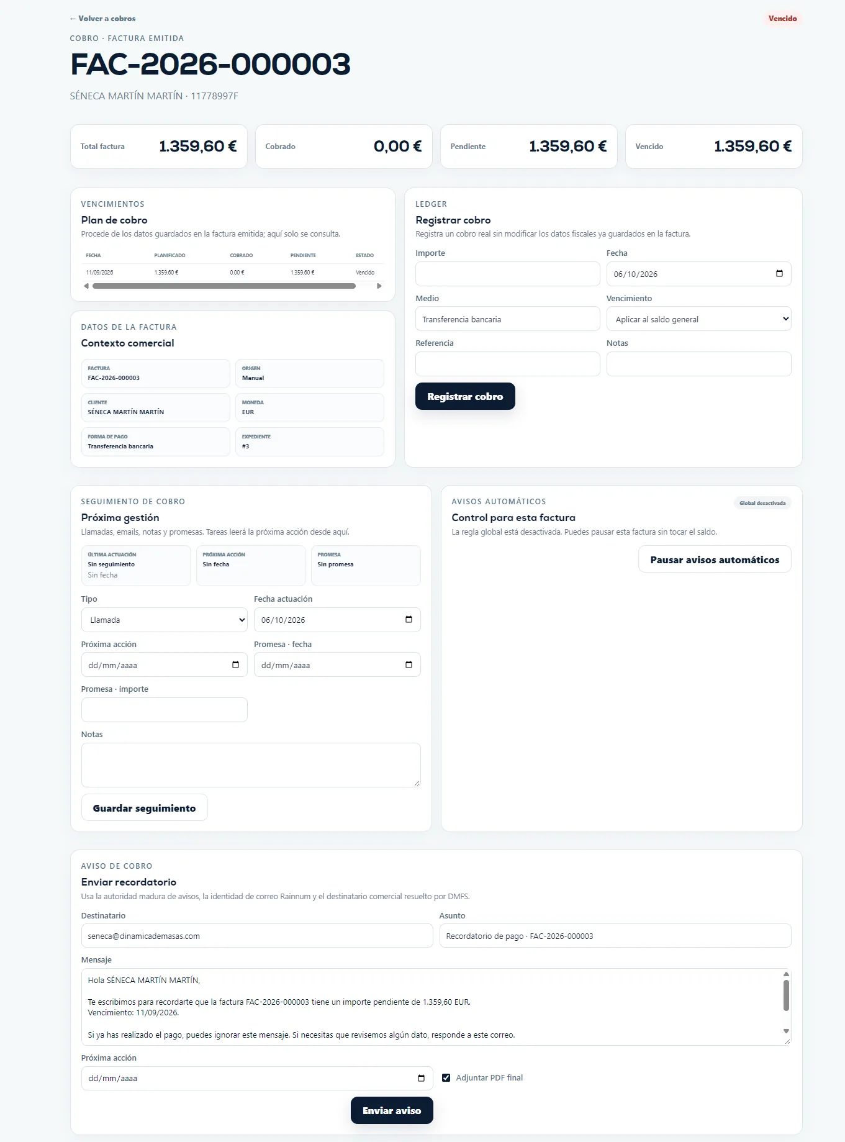Click Pausar avisos automáticos button
The image size is (845, 1142).
coord(715,560)
